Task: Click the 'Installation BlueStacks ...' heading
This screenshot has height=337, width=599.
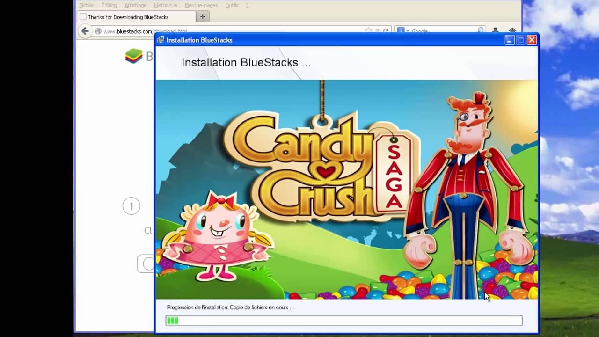Action: (246, 63)
